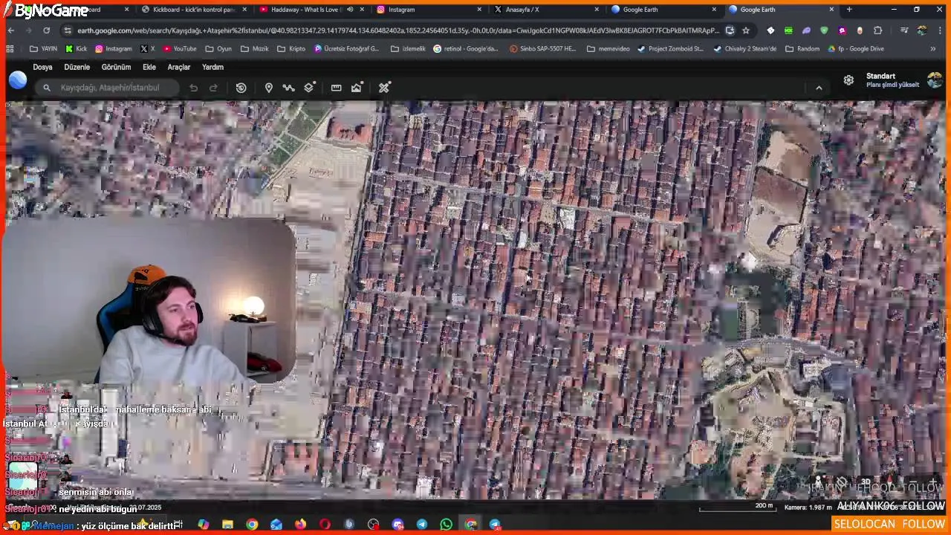Click the Kayışdağı search field
The height and width of the screenshot is (535, 951).
coord(108,88)
